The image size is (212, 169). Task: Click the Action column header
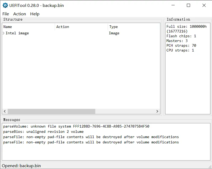coord(81,27)
